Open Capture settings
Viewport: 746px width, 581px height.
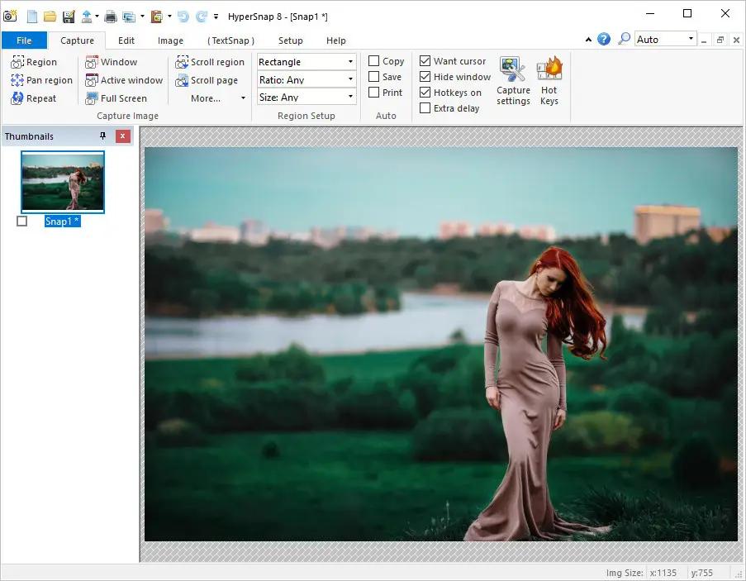[x=513, y=81]
